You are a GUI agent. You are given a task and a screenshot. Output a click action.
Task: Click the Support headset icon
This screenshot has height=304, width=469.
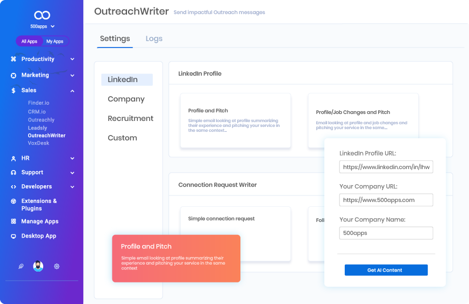tap(14, 172)
